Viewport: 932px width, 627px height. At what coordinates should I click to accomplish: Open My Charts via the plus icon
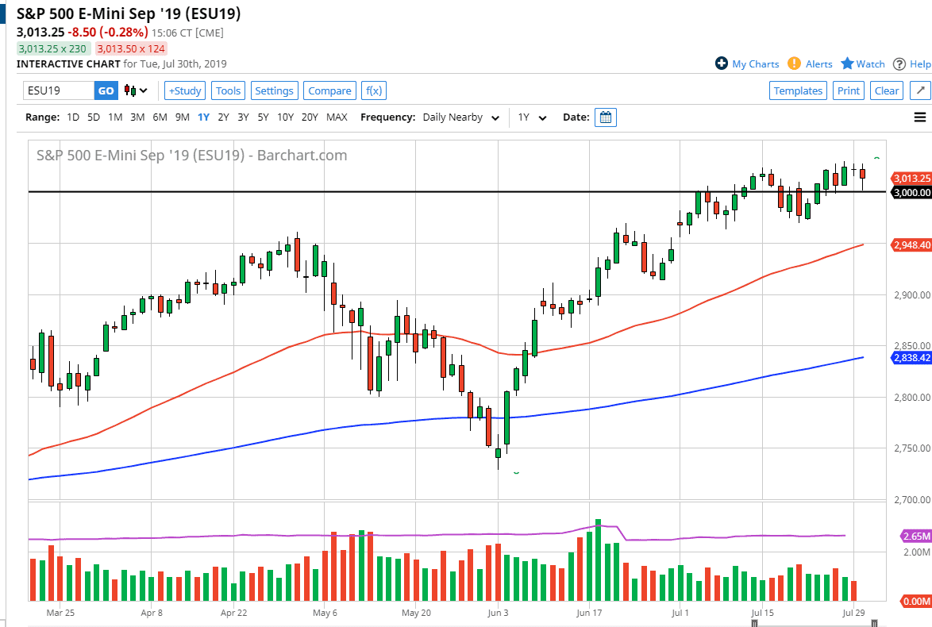point(722,64)
